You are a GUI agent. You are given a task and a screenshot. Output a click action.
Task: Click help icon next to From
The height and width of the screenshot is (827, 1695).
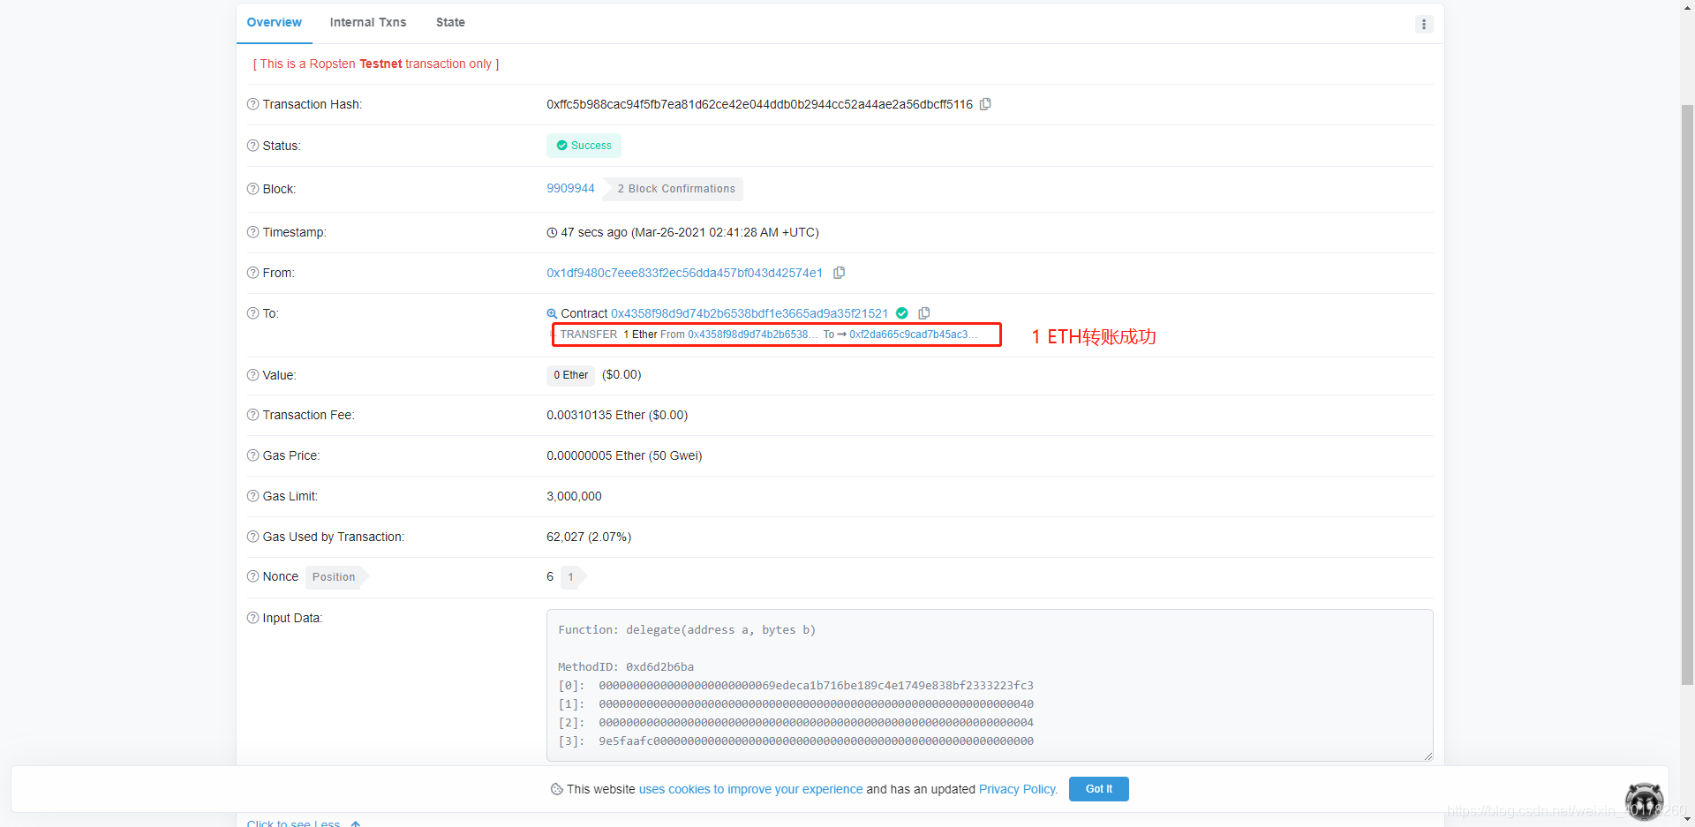click(x=252, y=273)
